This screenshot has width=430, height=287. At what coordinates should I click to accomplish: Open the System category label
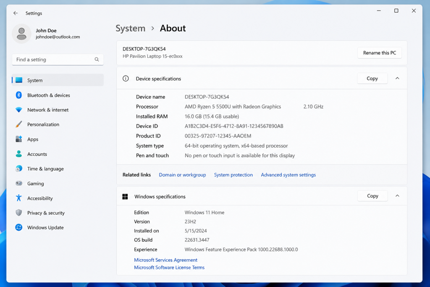tap(35, 80)
